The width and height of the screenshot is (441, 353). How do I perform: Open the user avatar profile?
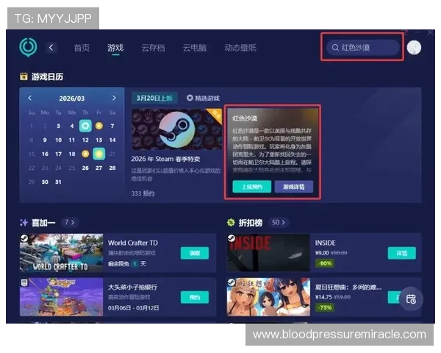(414, 48)
